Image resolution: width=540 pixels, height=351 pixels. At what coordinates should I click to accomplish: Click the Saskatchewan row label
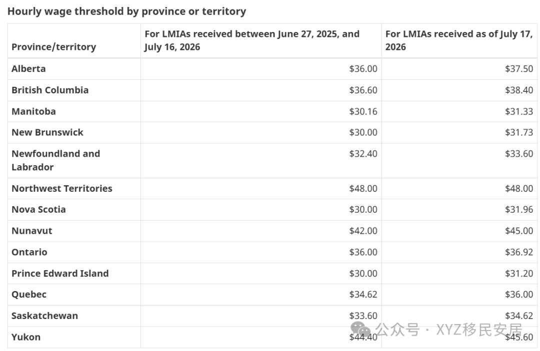45,316
